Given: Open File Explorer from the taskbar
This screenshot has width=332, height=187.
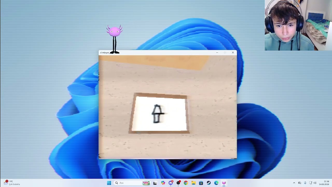Looking at the screenshot, I should (x=193, y=183).
